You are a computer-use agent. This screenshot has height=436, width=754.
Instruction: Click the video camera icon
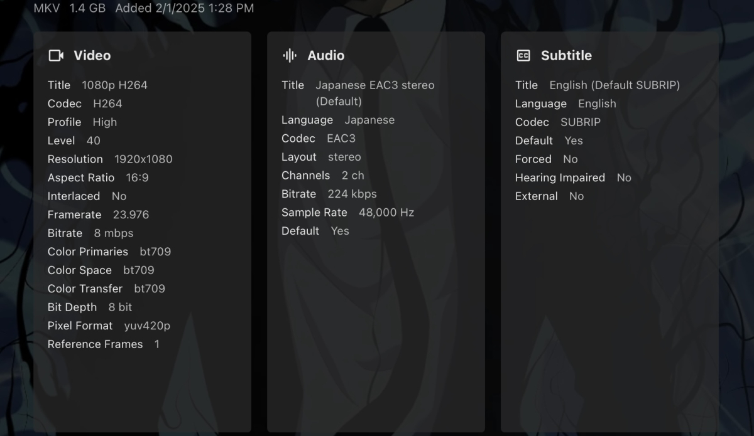point(56,56)
